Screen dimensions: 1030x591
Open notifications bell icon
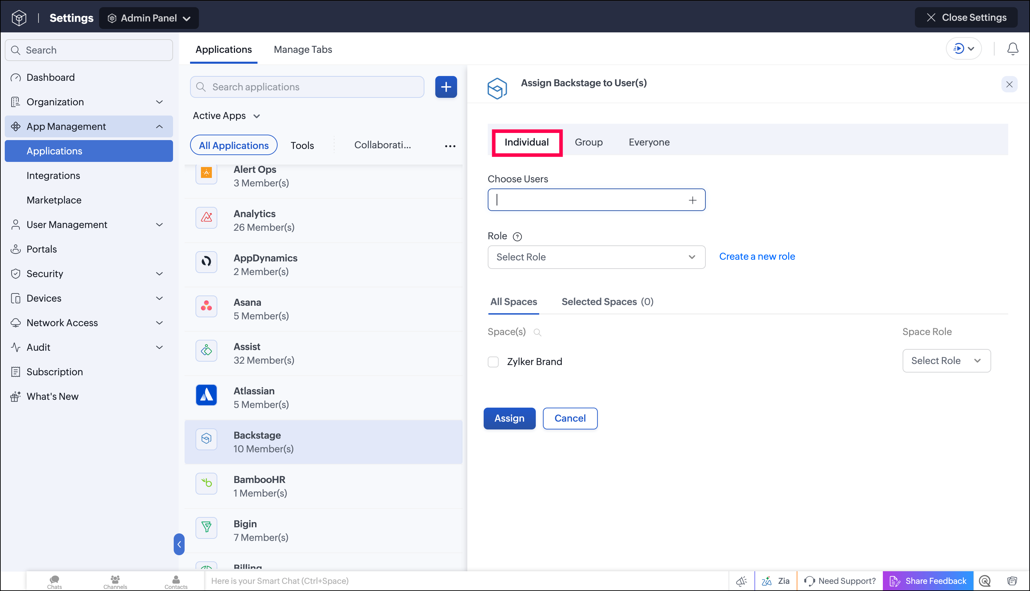click(x=1013, y=49)
